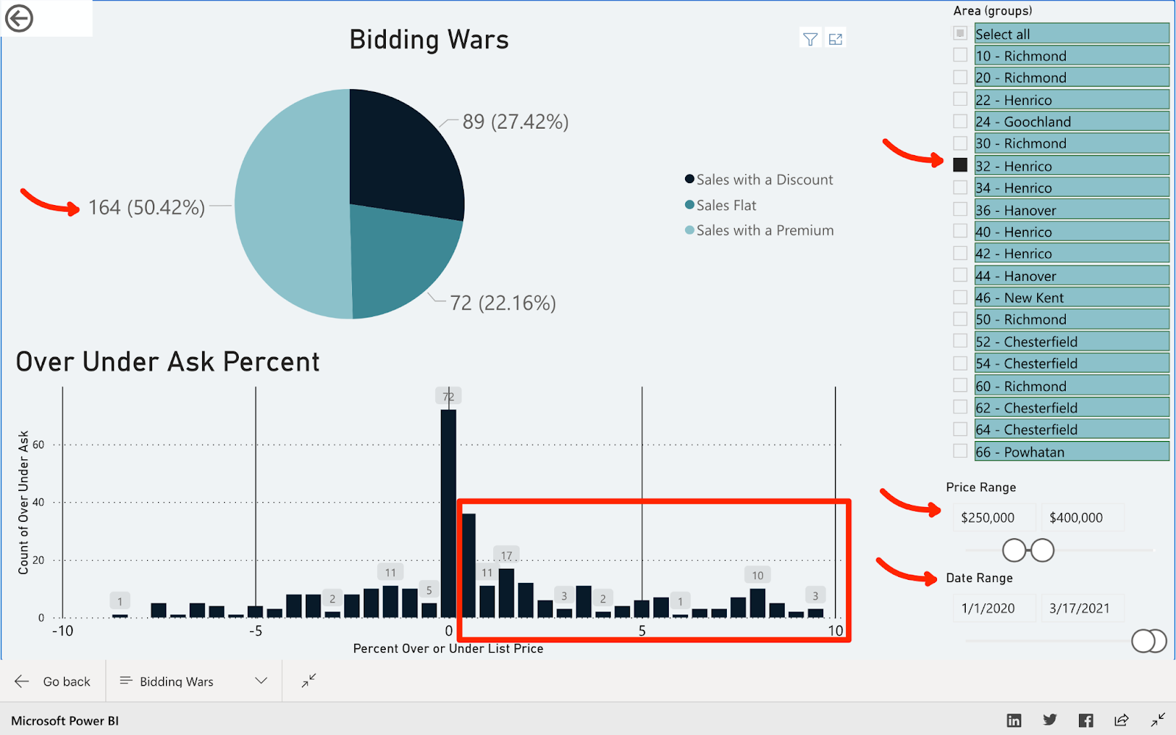Click the Bidding Wars chart title
Screen dimensions: 1176x735
429,40
